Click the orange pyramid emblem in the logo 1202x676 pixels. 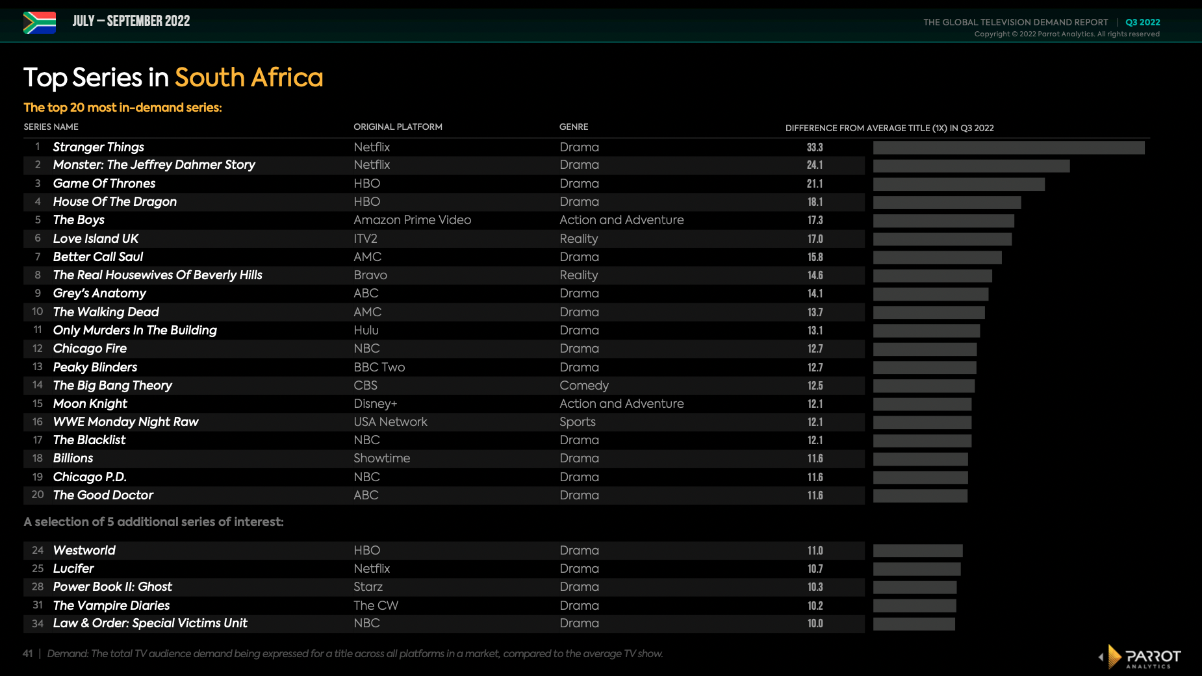pyautogui.click(x=1113, y=658)
